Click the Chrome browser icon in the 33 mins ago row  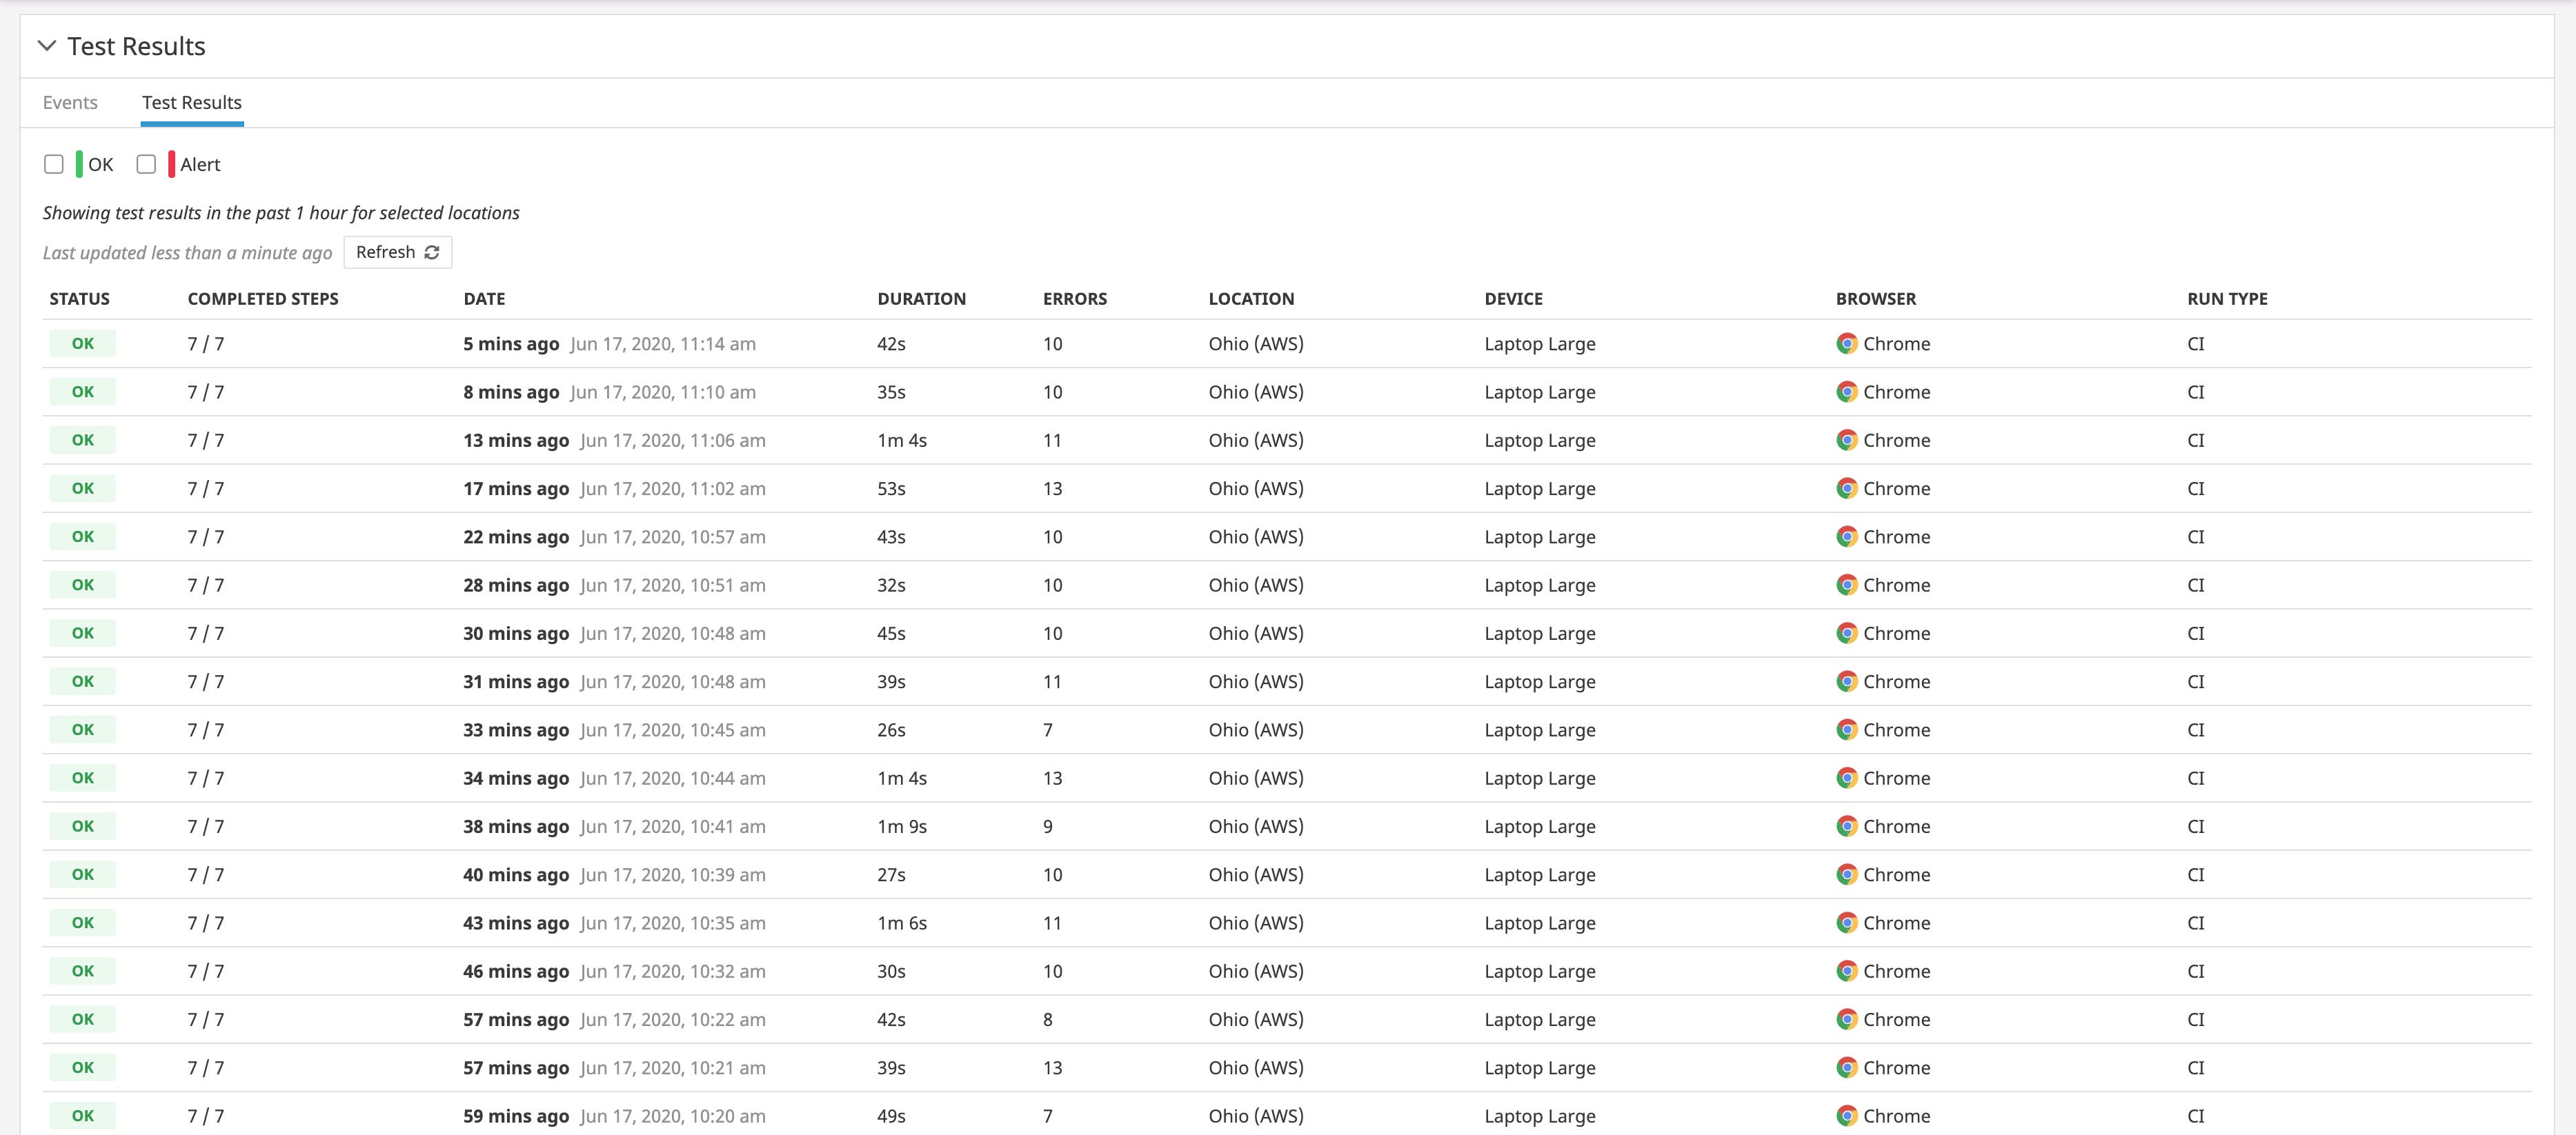1847,730
